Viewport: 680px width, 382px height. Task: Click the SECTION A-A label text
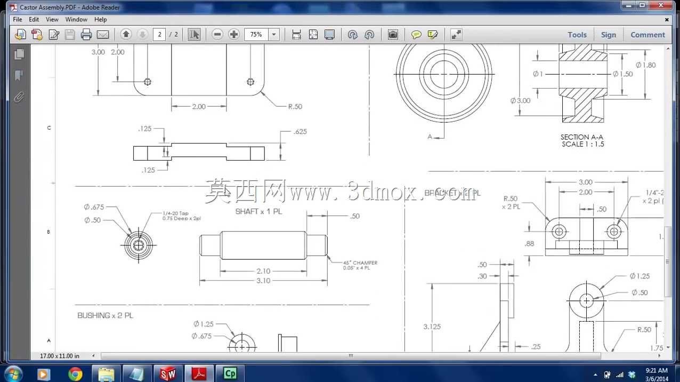[x=582, y=137]
